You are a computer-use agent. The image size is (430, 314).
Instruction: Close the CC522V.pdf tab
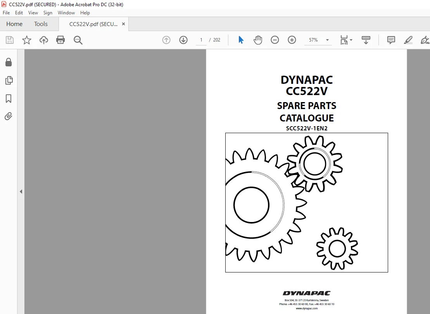(x=123, y=24)
